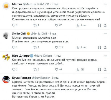Share Юра Дніпро's tweet
The width and height of the screenshot is (111, 100).
pos(105,69)
